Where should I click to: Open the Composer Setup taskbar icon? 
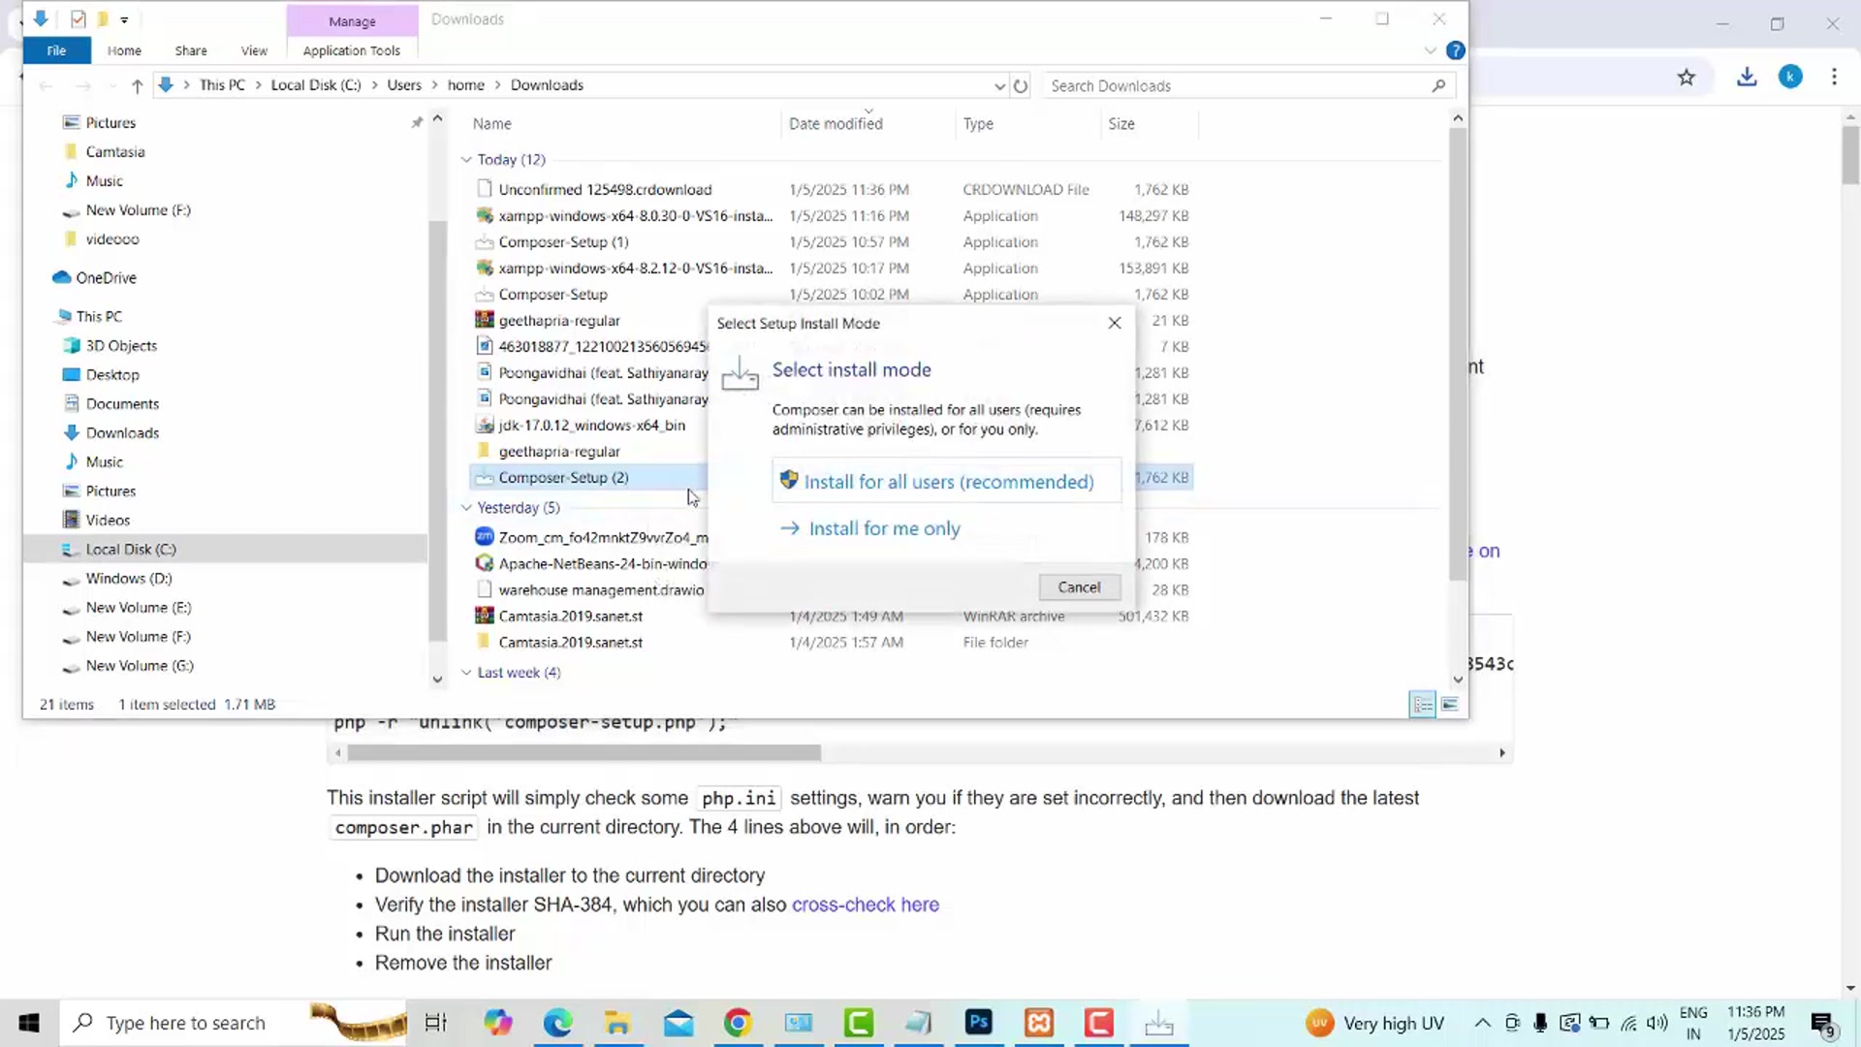1159,1023
